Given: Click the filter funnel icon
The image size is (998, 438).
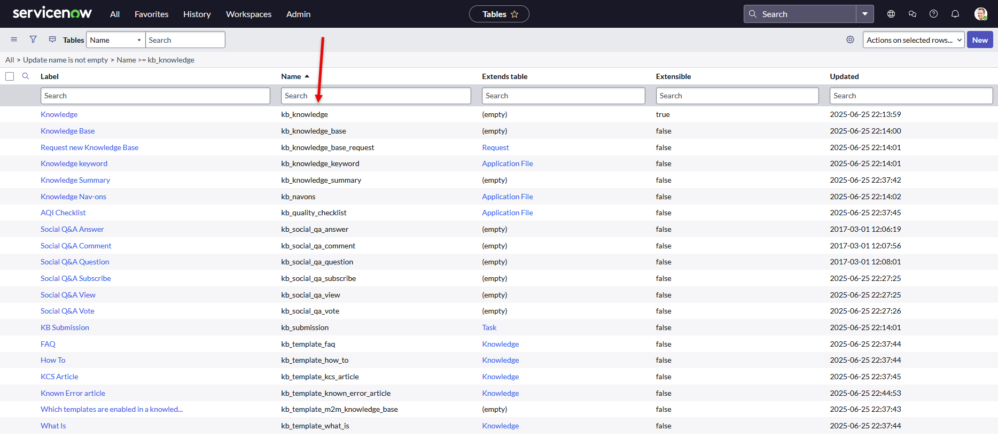Looking at the screenshot, I should tap(33, 40).
